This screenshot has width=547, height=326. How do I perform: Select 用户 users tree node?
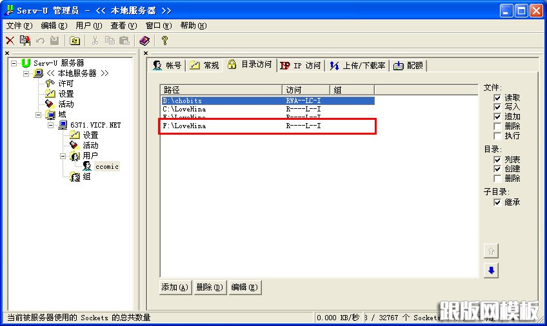[90, 156]
